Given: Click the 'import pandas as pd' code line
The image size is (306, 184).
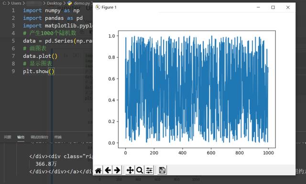Looking at the screenshot, I should pos(53,18).
